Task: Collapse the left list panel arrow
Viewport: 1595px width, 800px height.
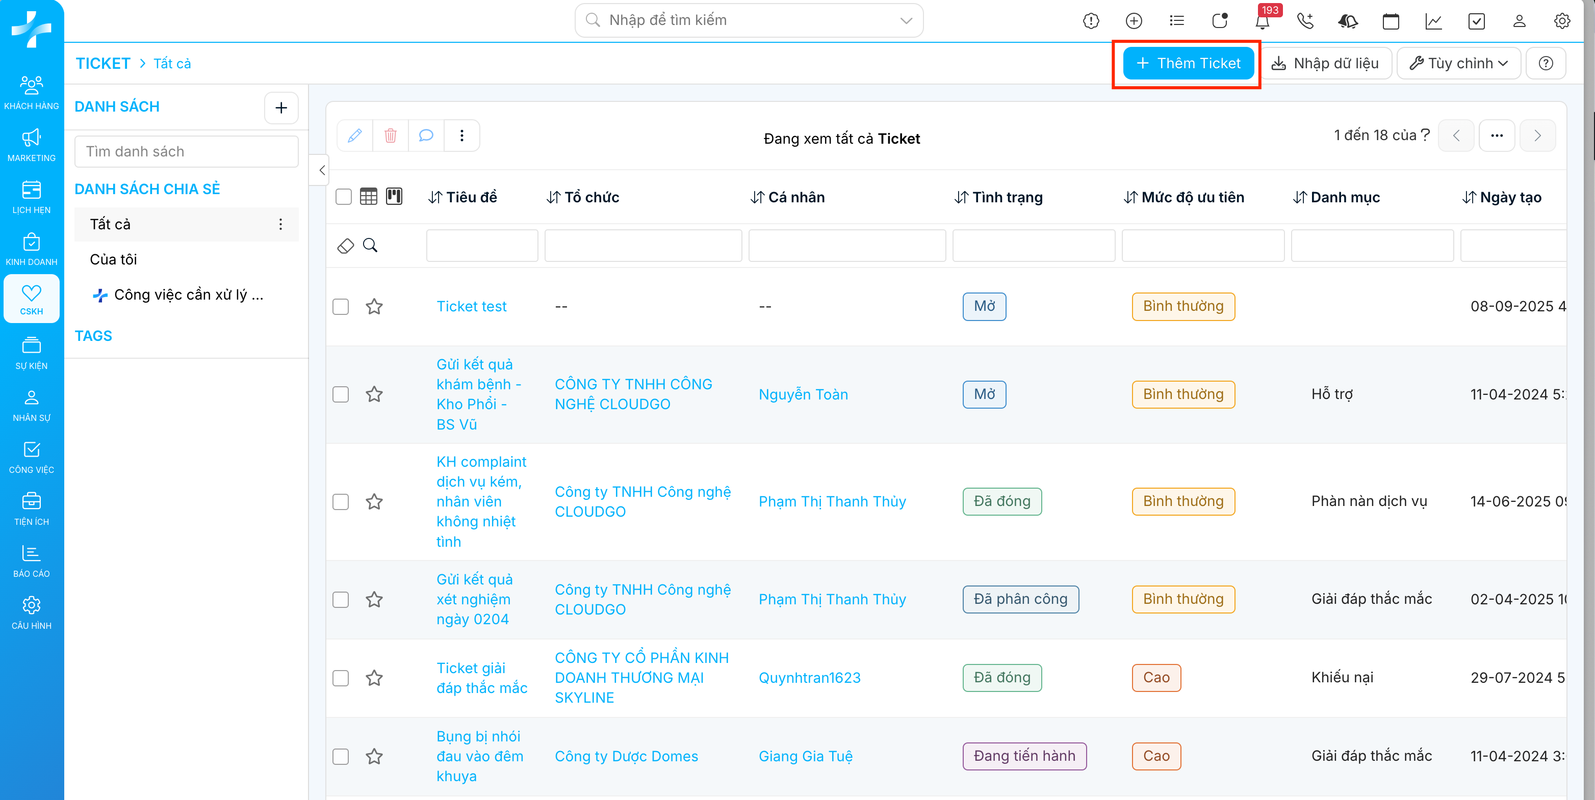Action: (321, 170)
